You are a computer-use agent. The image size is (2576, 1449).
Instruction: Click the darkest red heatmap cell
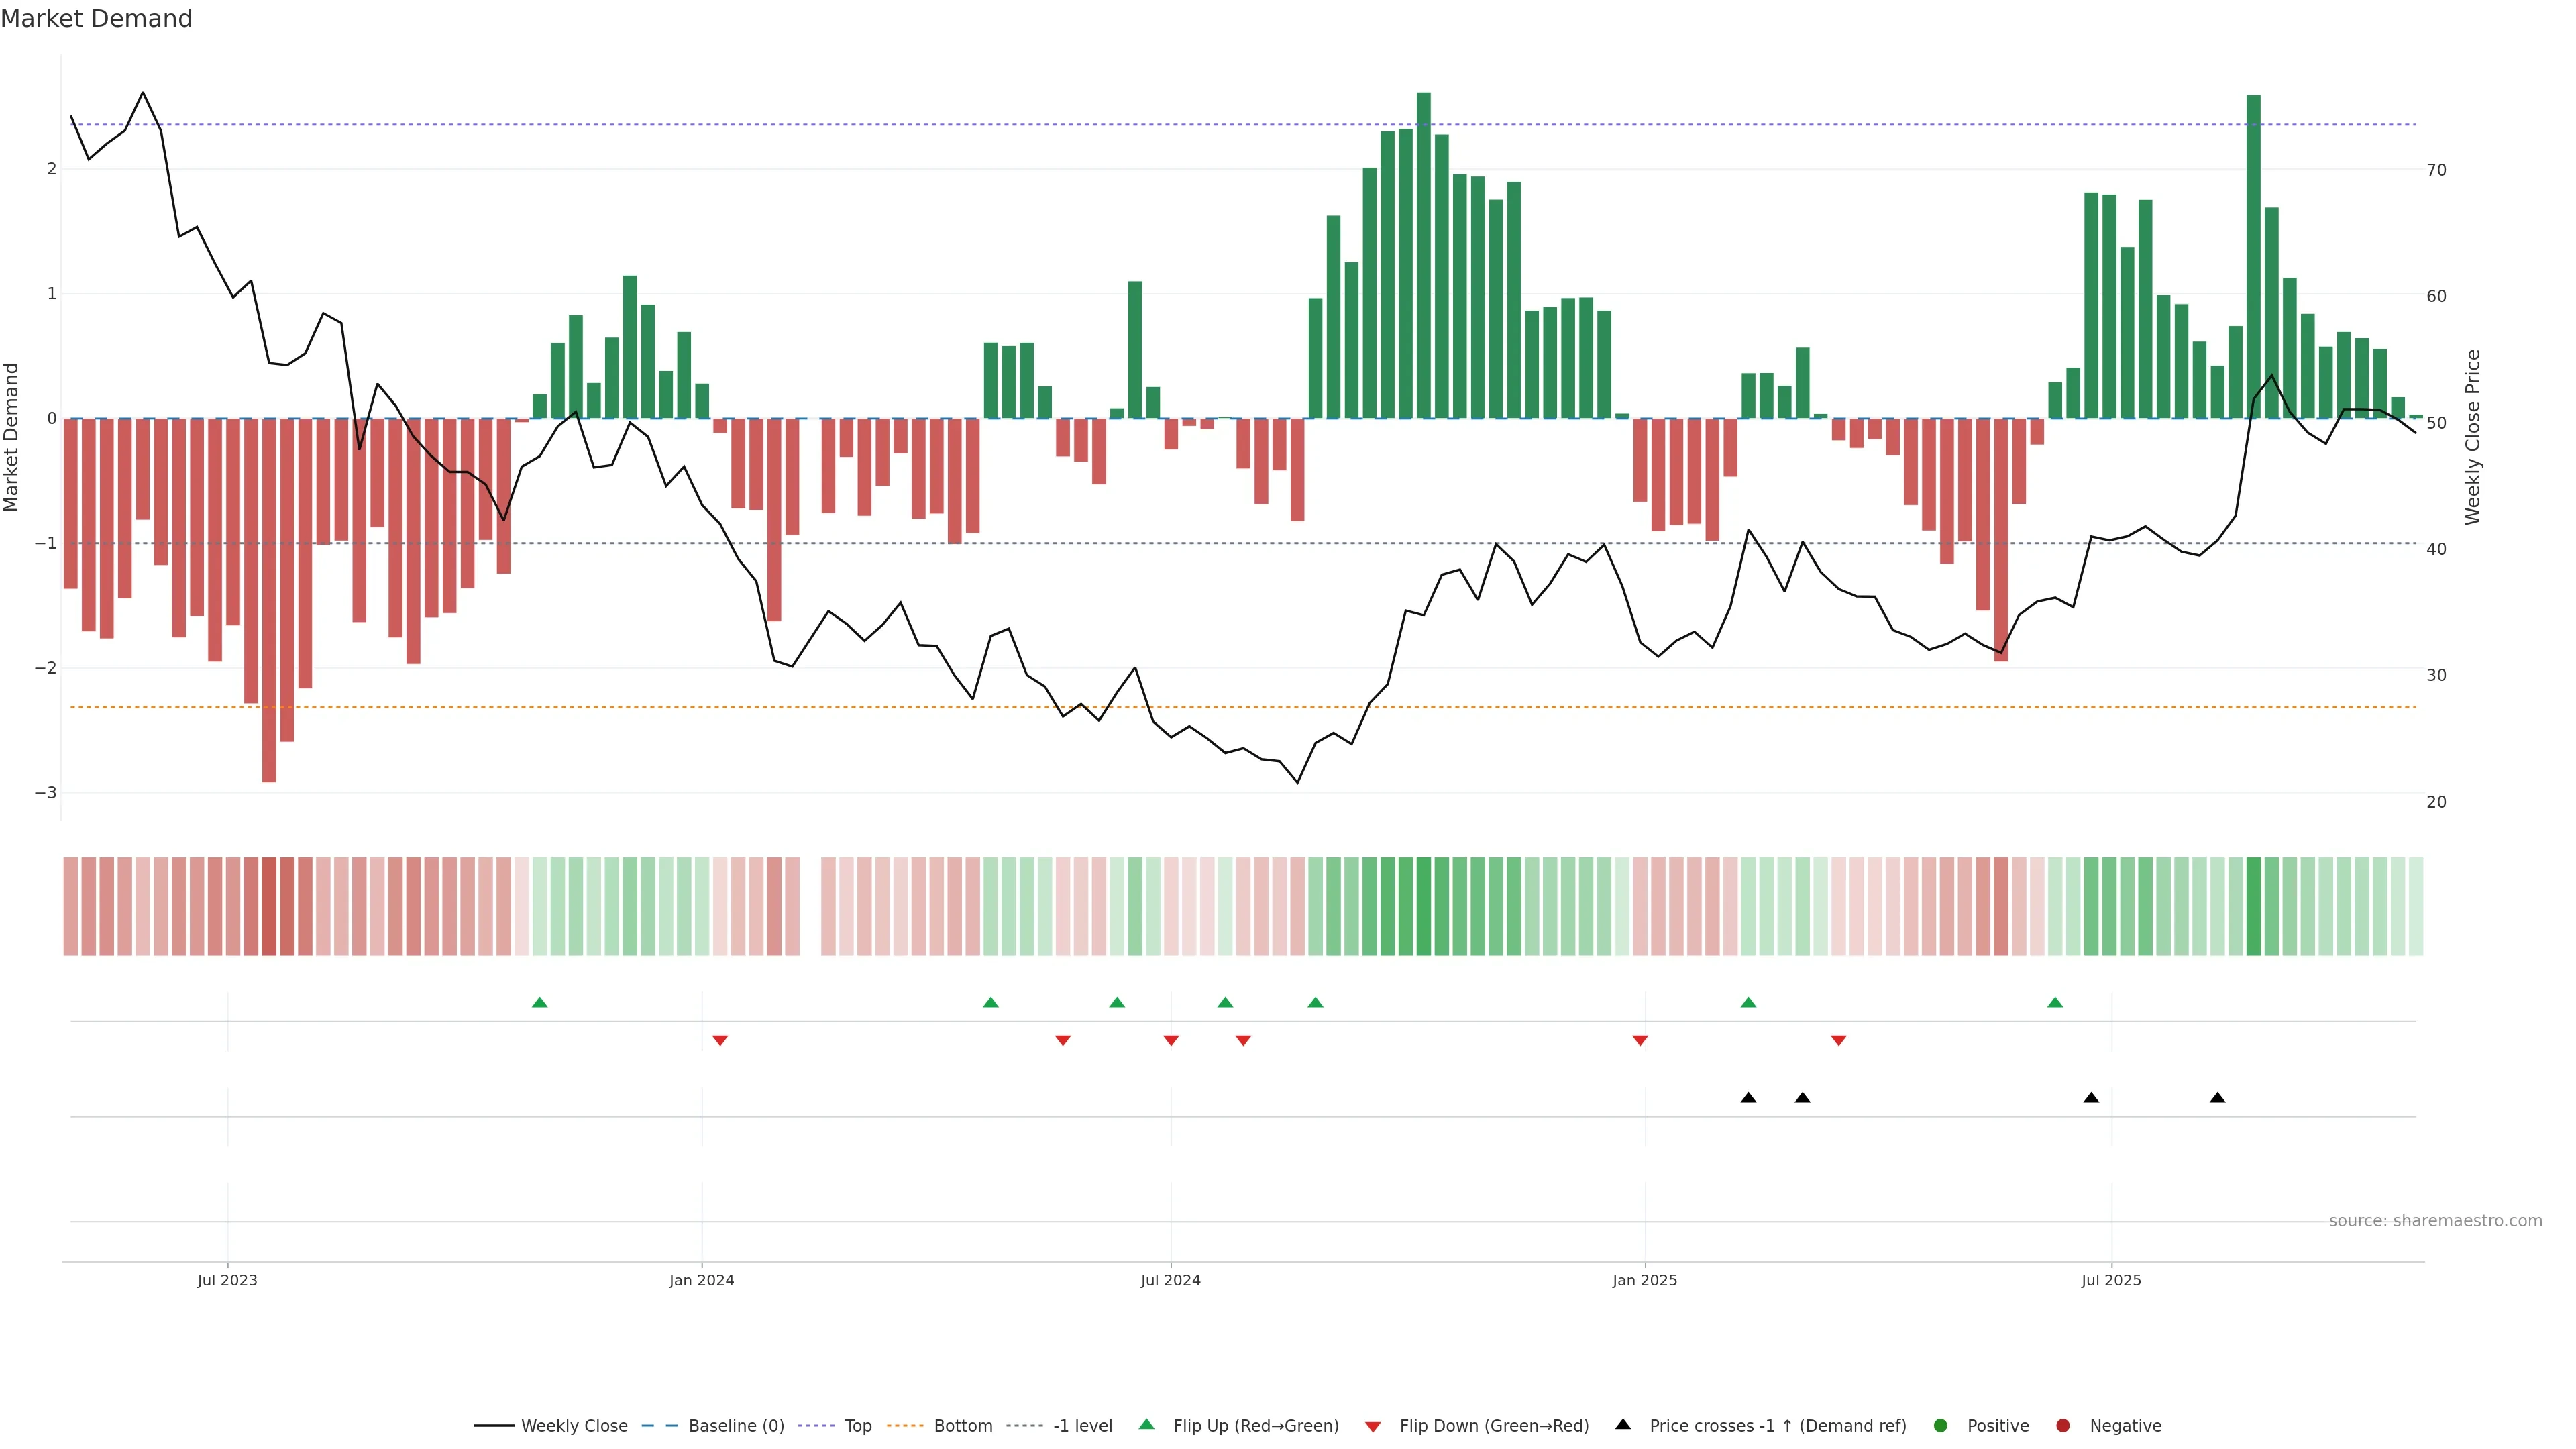(x=268, y=906)
